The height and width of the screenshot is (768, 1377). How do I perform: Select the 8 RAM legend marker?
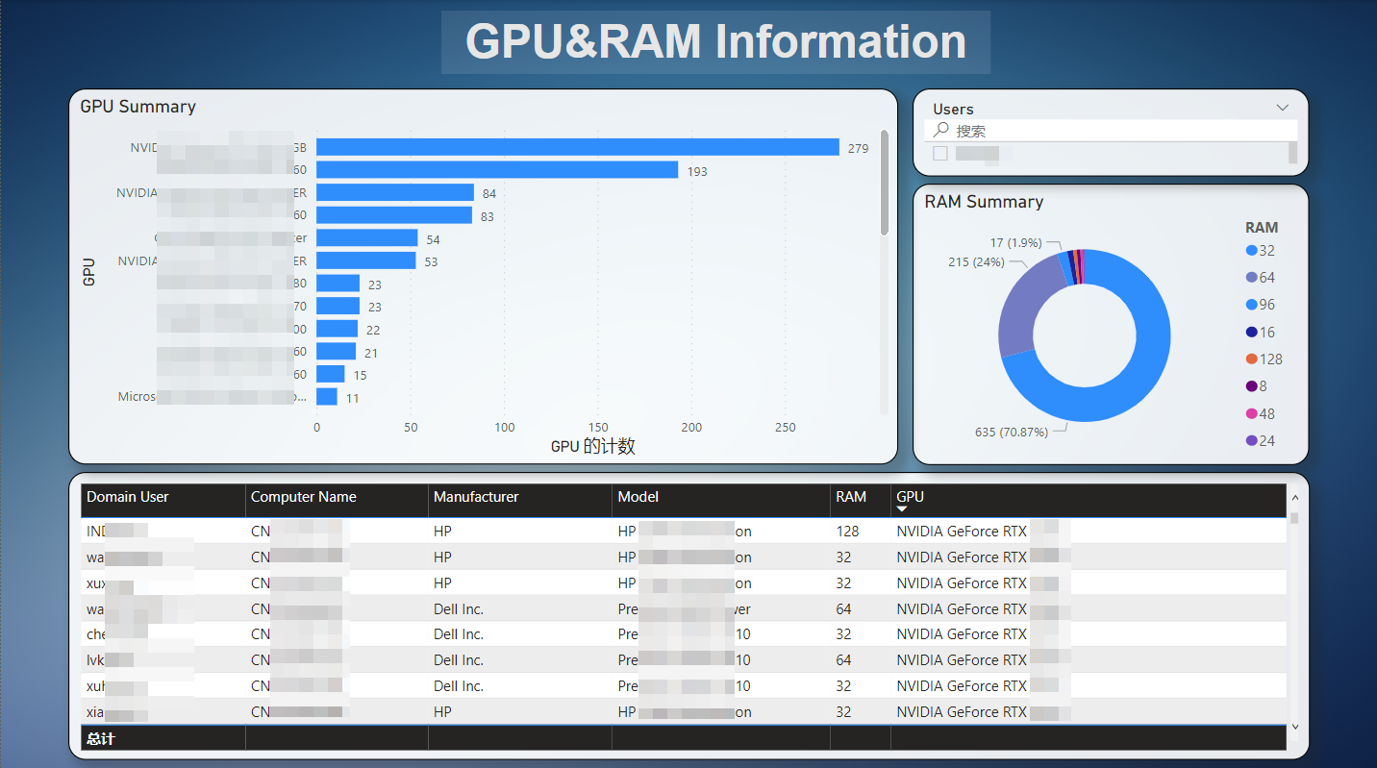1251,386
